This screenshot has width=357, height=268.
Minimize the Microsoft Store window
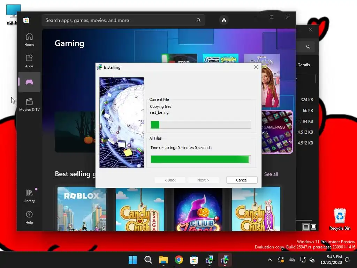[256, 17]
